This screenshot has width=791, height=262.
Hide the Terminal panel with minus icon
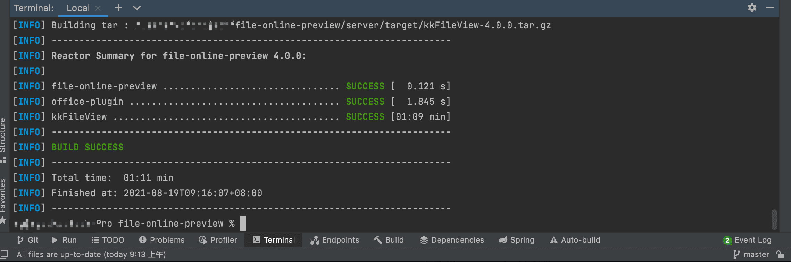coord(770,8)
